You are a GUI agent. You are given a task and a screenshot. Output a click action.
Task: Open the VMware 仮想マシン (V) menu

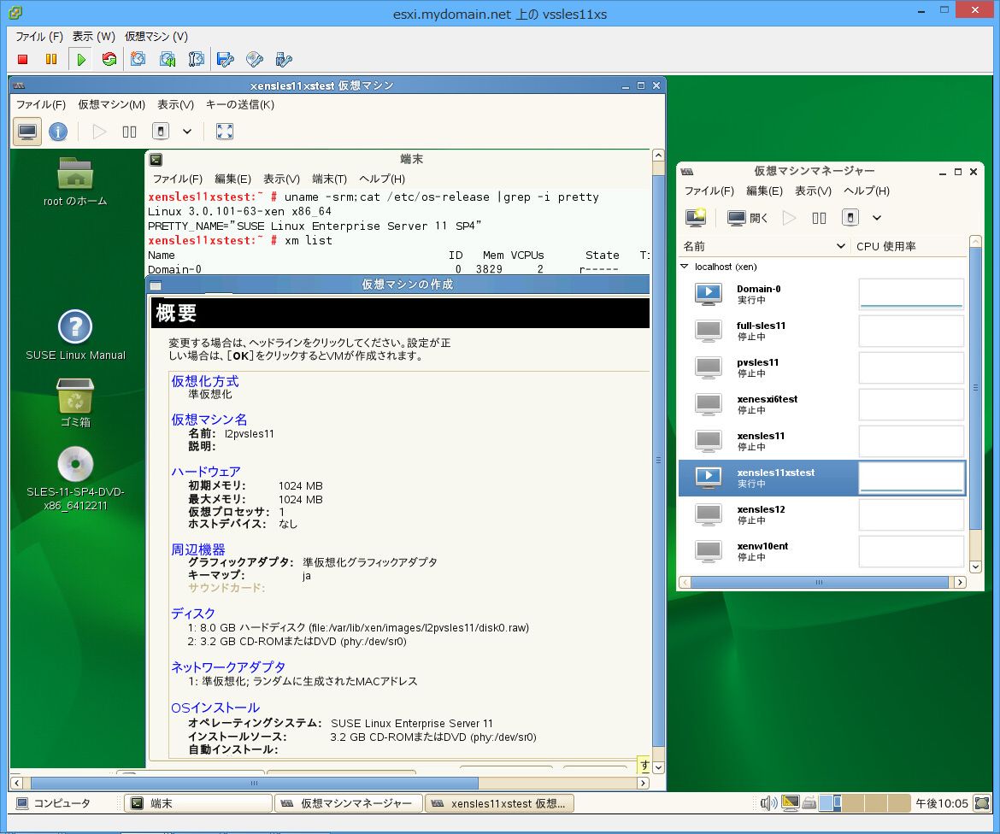156,37
